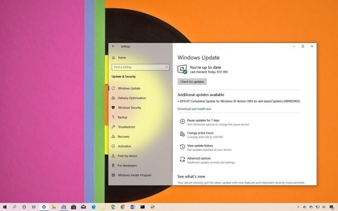Image resolution: width=338 pixels, height=211 pixels.
Task: Click the Windows Security shield icon
Action: click(x=114, y=108)
